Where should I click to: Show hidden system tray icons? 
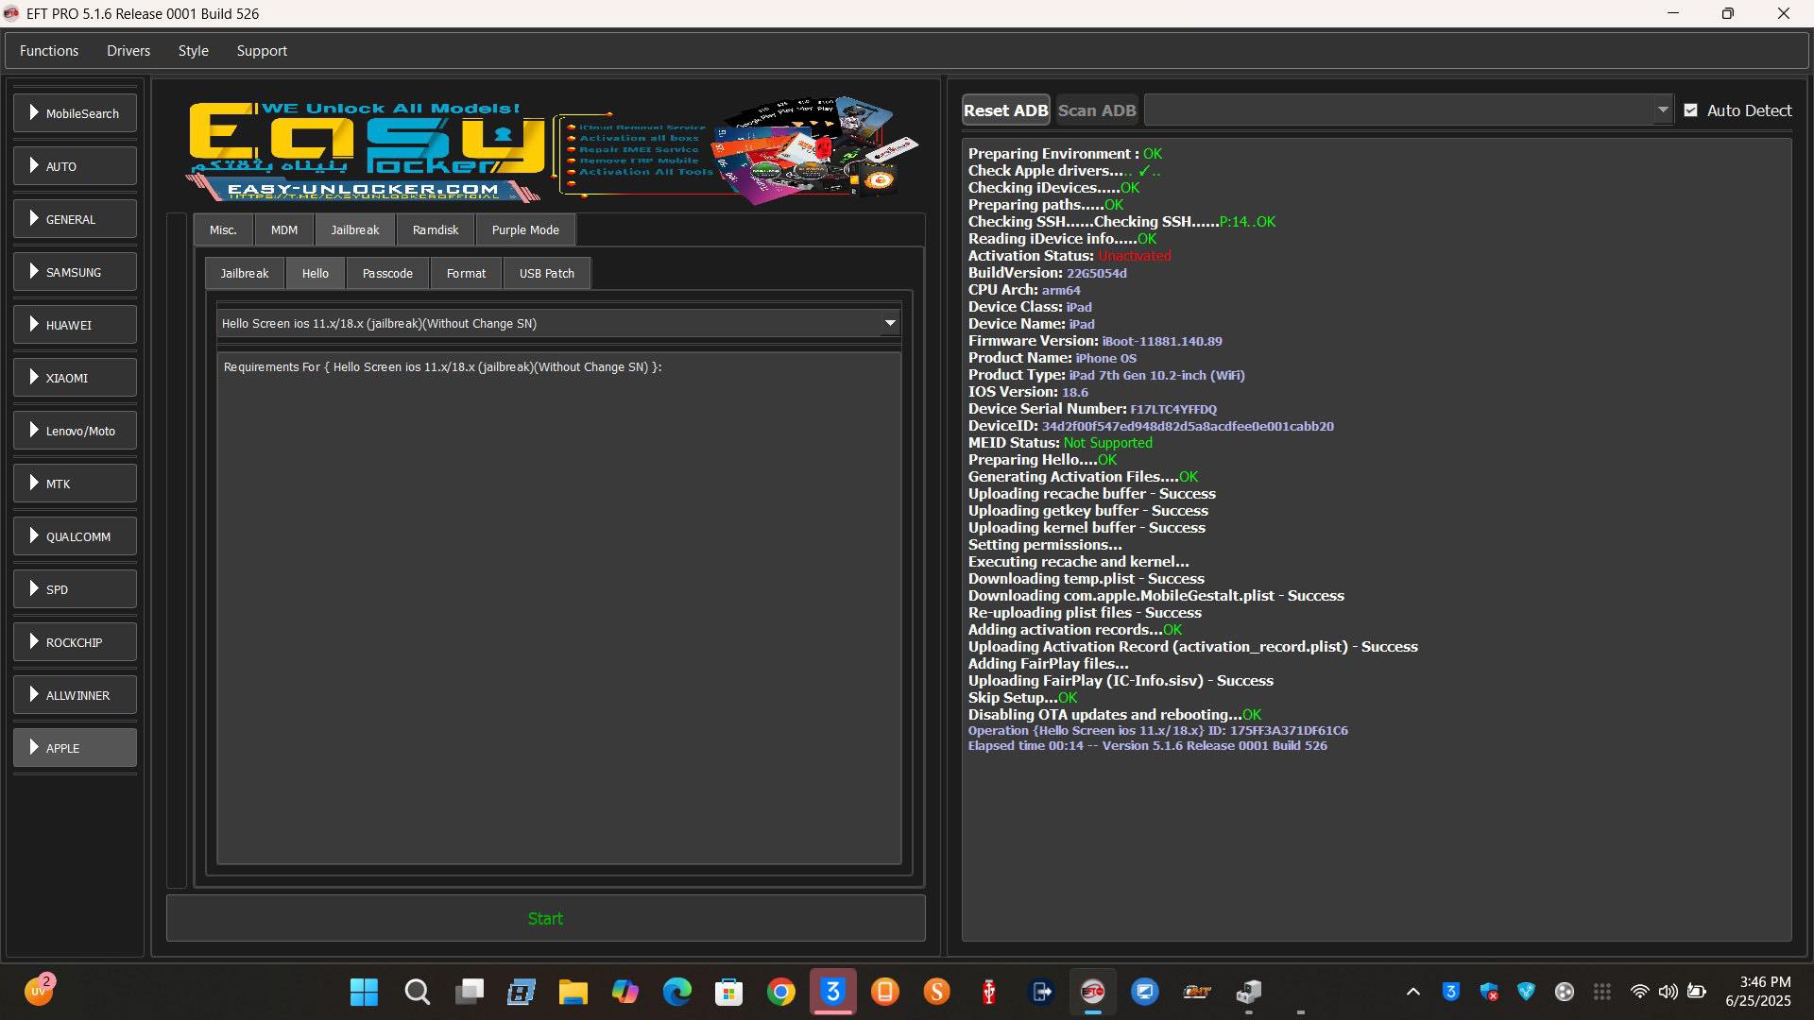click(1412, 992)
